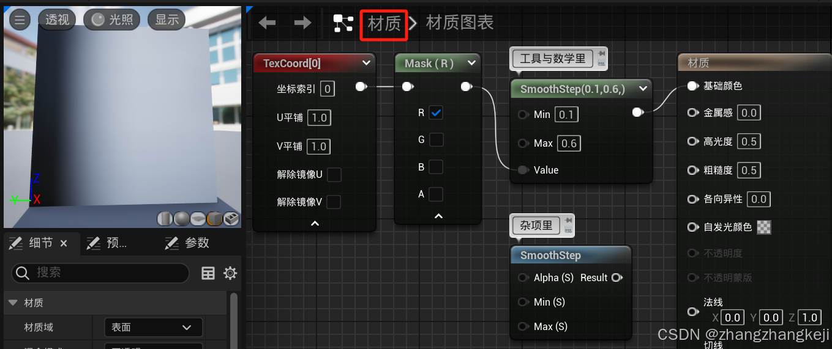832x349 pixels.
Task: Switch to the 参数 tab
Action: [x=187, y=243]
